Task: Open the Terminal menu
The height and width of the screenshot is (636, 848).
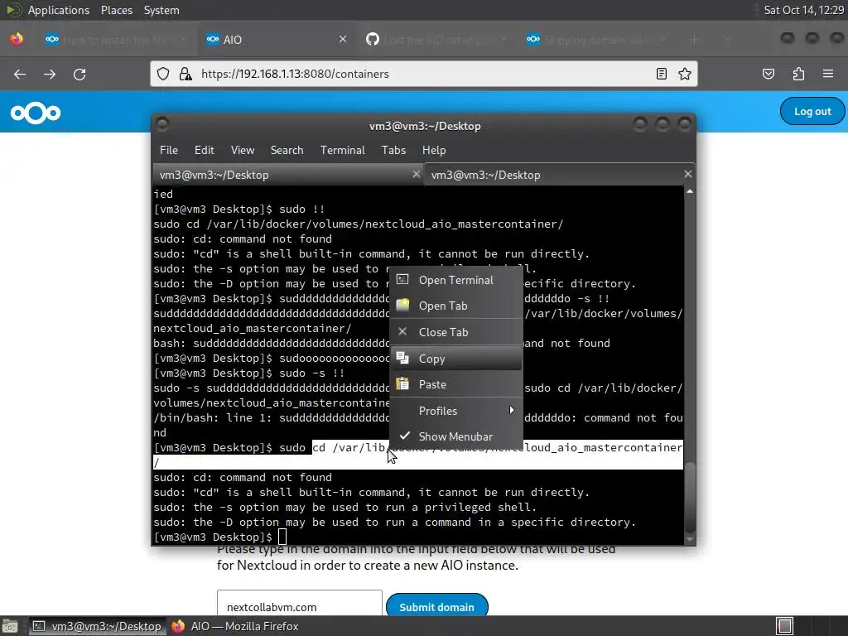Action: (x=342, y=150)
